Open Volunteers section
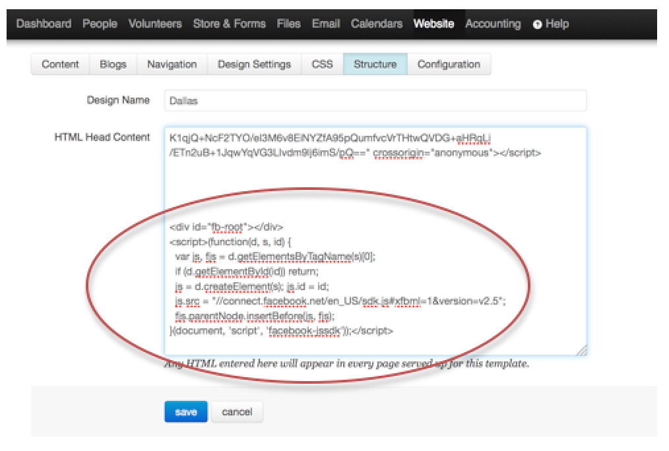Screen dimensions: 669x451 pos(155,24)
